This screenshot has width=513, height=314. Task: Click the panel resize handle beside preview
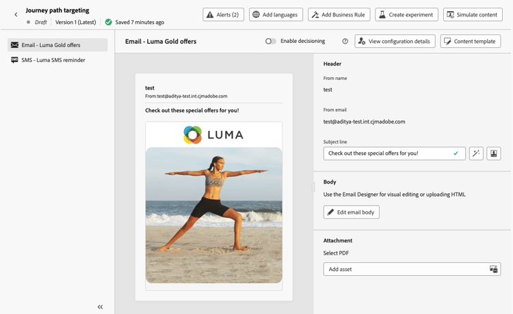[313, 187]
